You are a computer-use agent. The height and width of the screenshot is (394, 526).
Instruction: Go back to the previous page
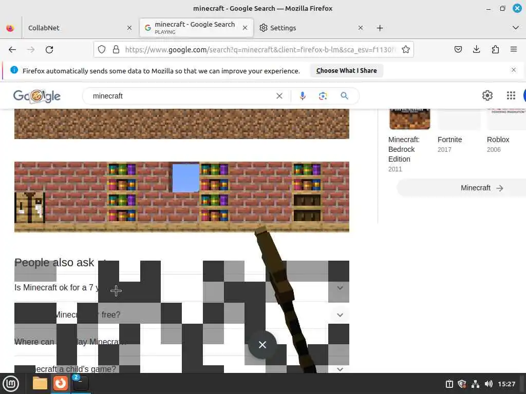tap(12, 50)
